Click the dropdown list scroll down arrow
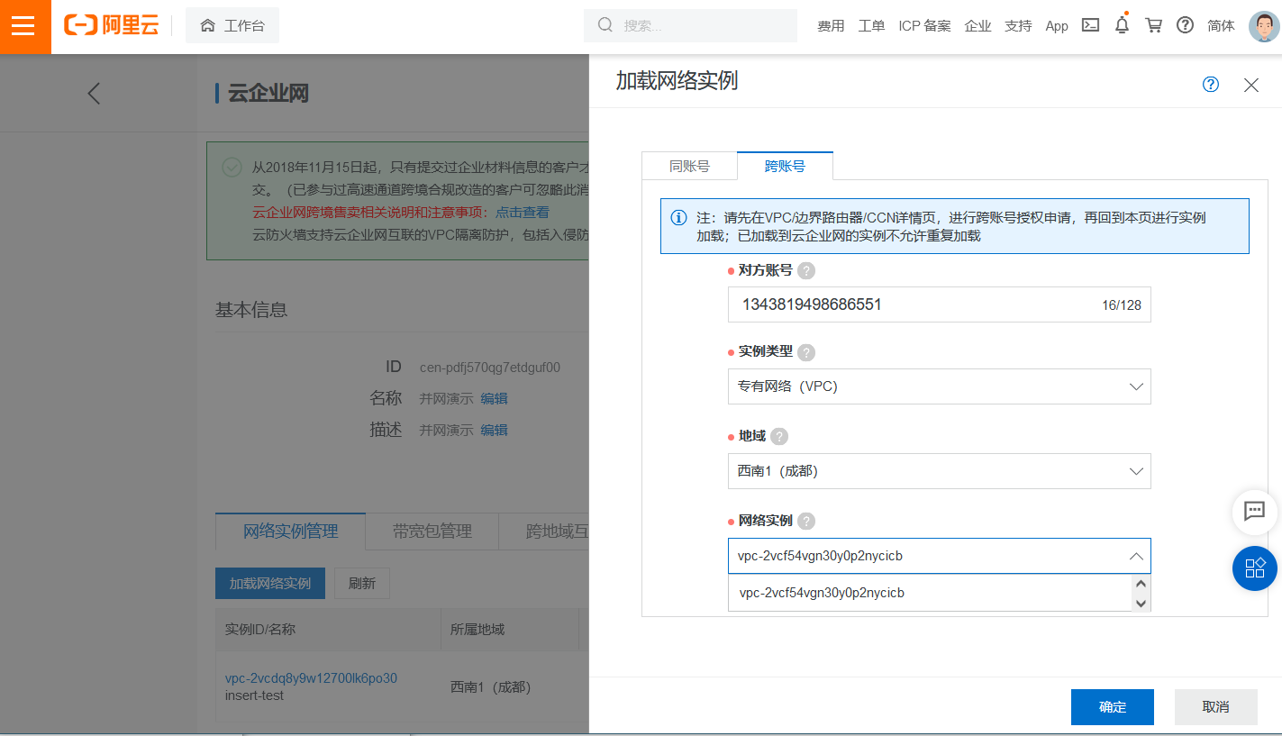Viewport: 1282px width, 736px height. [x=1141, y=604]
